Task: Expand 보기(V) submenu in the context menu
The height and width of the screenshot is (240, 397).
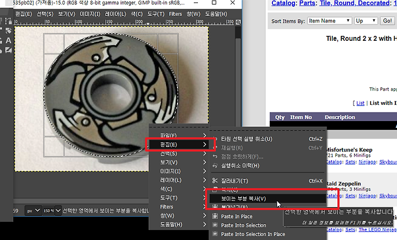Action: (x=179, y=162)
